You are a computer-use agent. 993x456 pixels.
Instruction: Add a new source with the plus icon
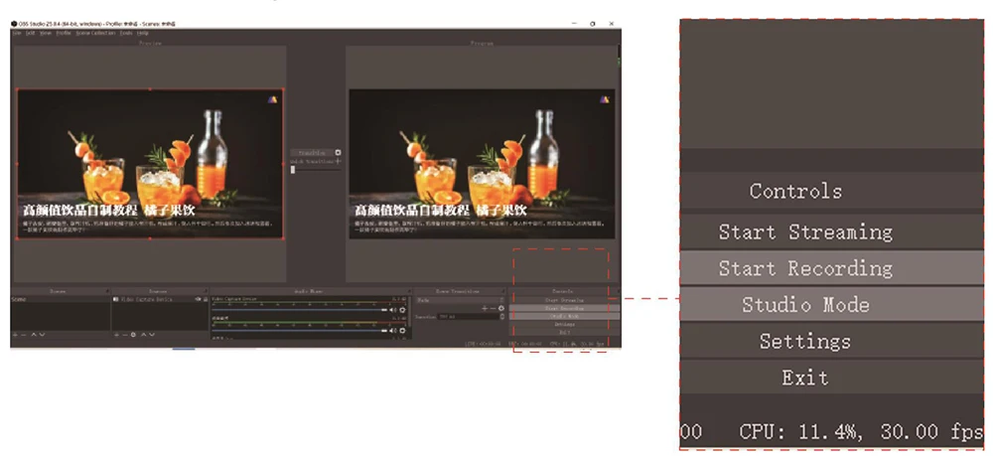(x=115, y=335)
